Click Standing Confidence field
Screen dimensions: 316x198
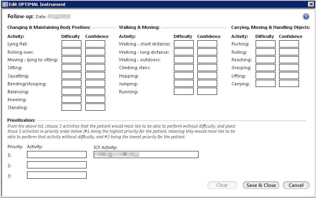(x=95, y=107)
